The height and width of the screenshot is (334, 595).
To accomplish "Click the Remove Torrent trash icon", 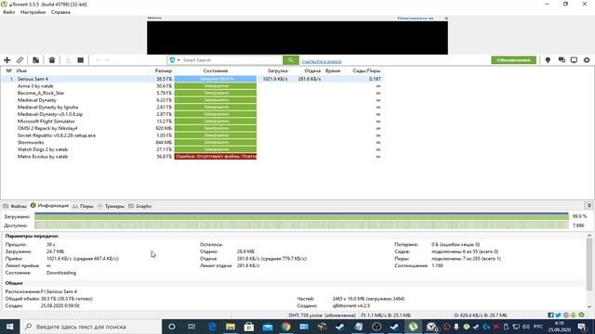I will [52, 60].
